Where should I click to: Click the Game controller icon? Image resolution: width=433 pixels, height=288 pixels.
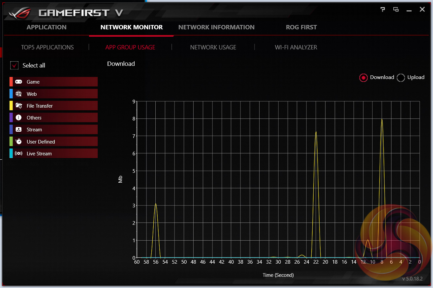(18, 82)
